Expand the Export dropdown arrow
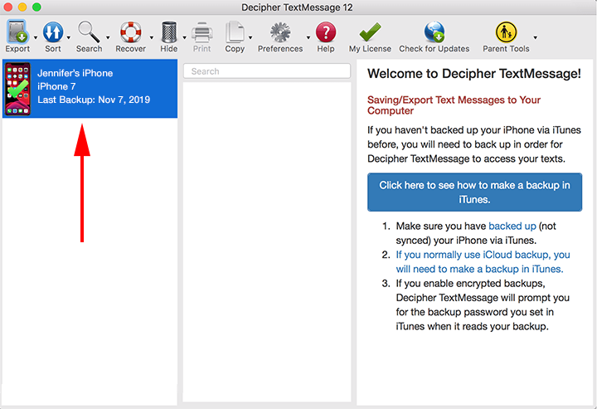Screen dimensions: 597x409 [x=35, y=37]
